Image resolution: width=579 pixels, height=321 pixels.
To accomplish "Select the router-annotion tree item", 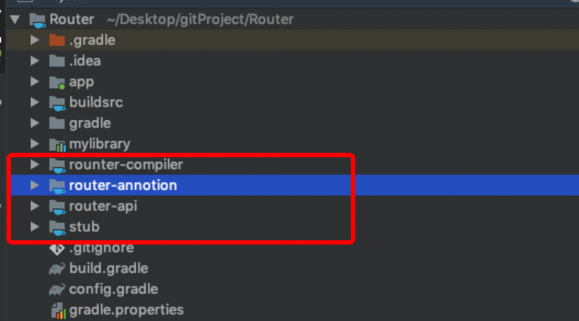I will [123, 185].
